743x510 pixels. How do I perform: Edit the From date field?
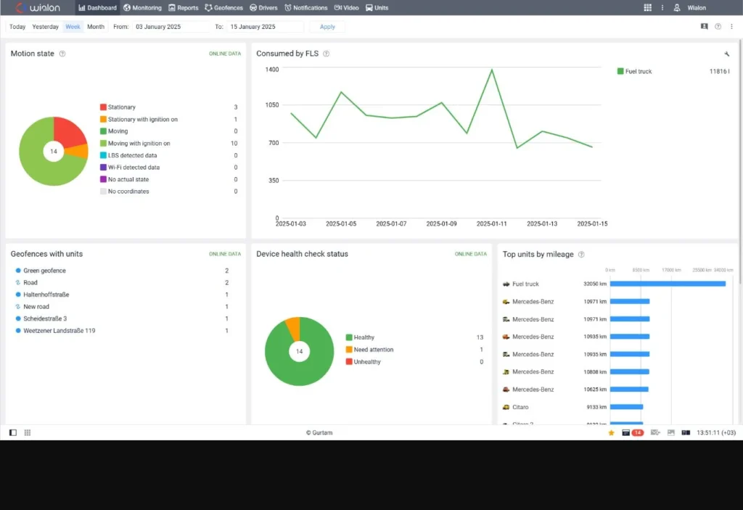tap(171, 27)
